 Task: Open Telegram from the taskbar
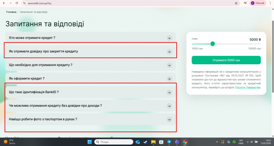(x=169, y=142)
